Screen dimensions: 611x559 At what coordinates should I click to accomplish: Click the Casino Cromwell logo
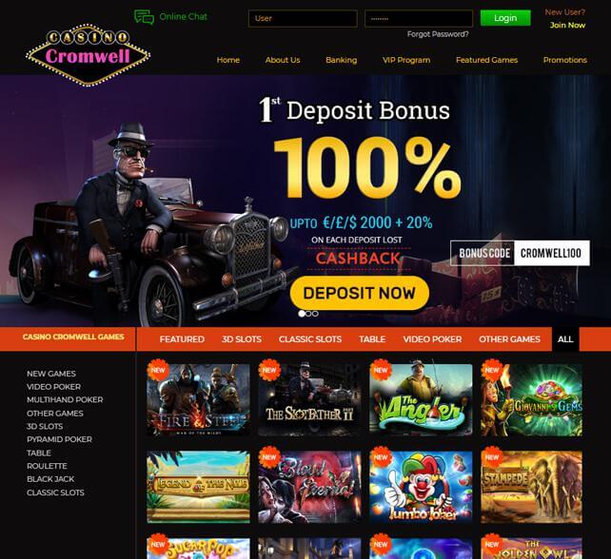click(89, 54)
